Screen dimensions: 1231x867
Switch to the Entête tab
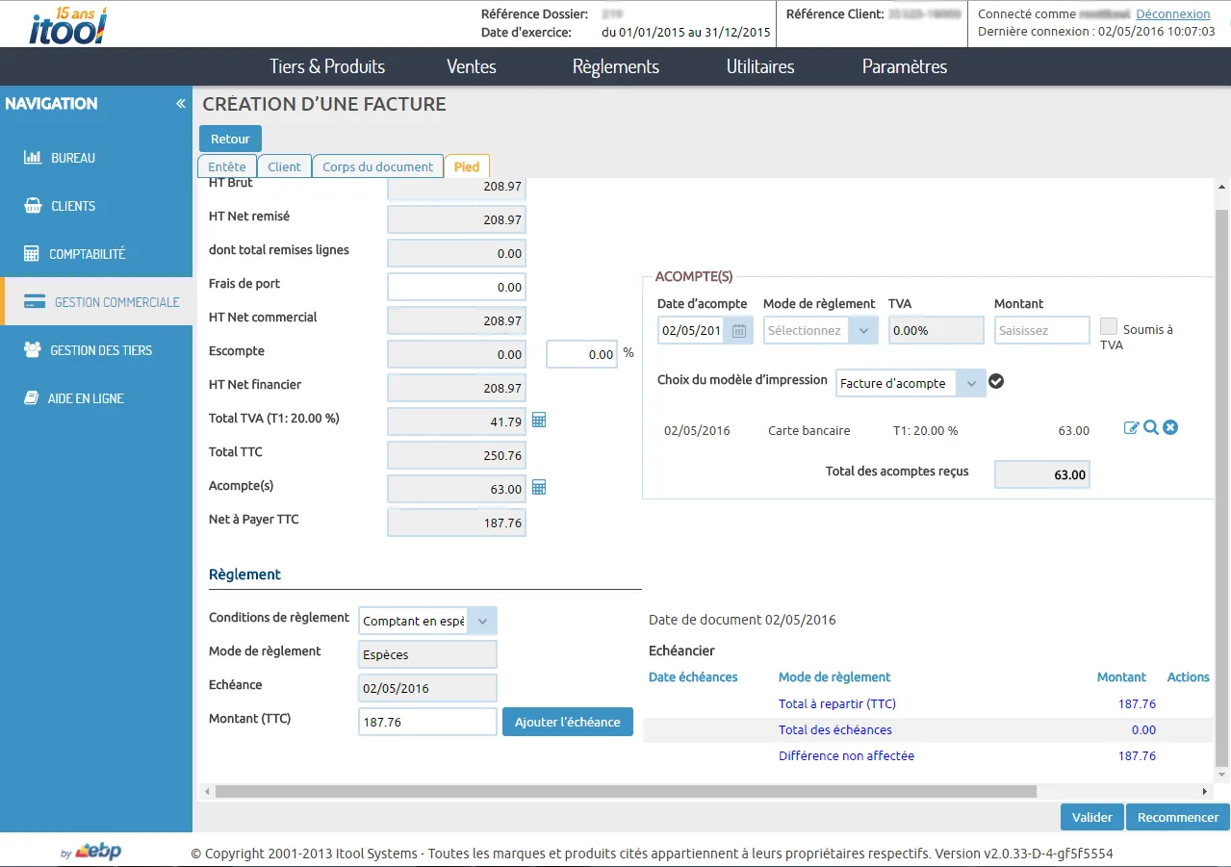(x=227, y=166)
